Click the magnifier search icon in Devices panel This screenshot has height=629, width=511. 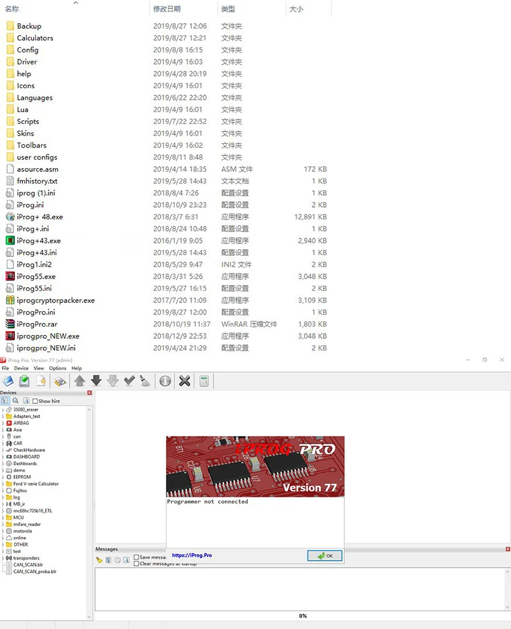coord(15,401)
